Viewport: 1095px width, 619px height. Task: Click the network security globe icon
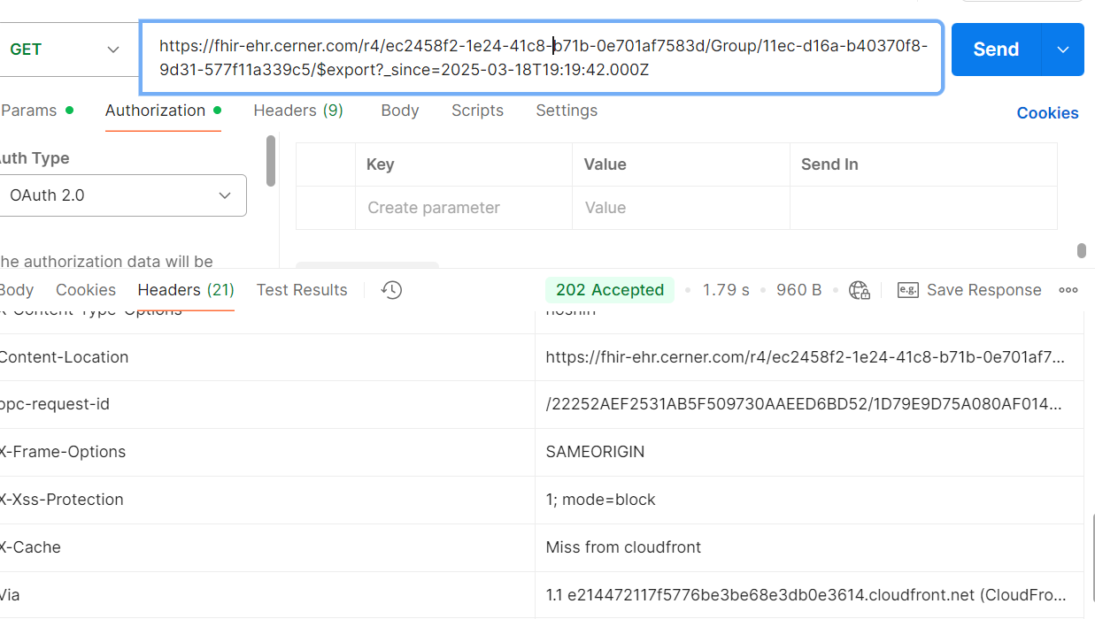point(859,290)
